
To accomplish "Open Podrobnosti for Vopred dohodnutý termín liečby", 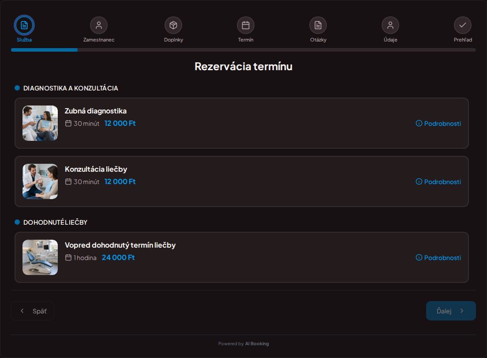I will point(438,258).
